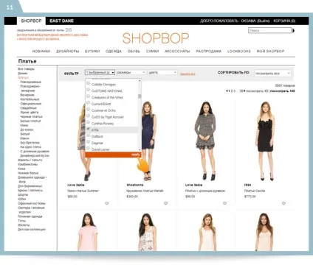Click the email envelope icon near notifications text

(69, 30)
